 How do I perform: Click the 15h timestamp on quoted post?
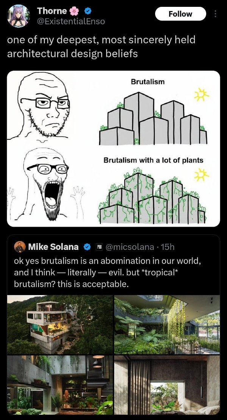(168, 247)
